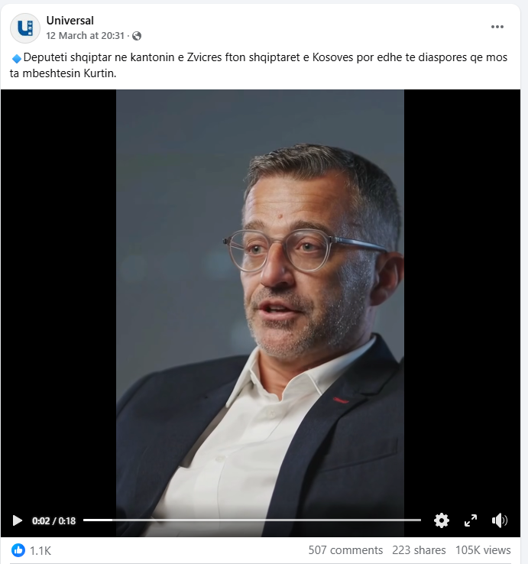The width and height of the screenshot is (528, 564).
Task: View the 223 shares list
Action: coord(419,550)
